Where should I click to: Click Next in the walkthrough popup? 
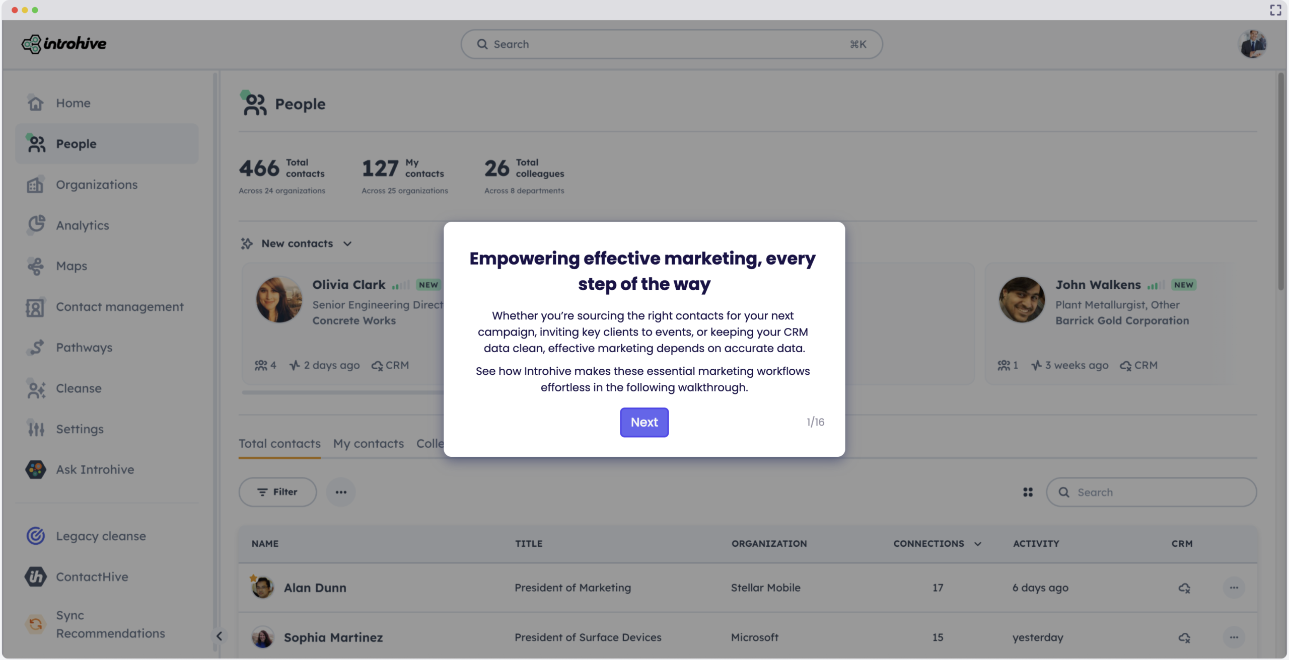(x=644, y=422)
